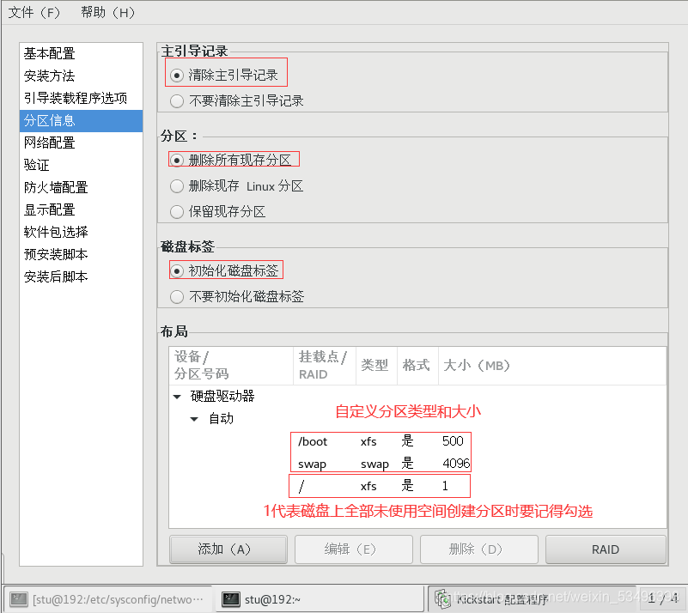Switch to 安装方法 section
Screen dimensions: 688x613
click(82, 76)
